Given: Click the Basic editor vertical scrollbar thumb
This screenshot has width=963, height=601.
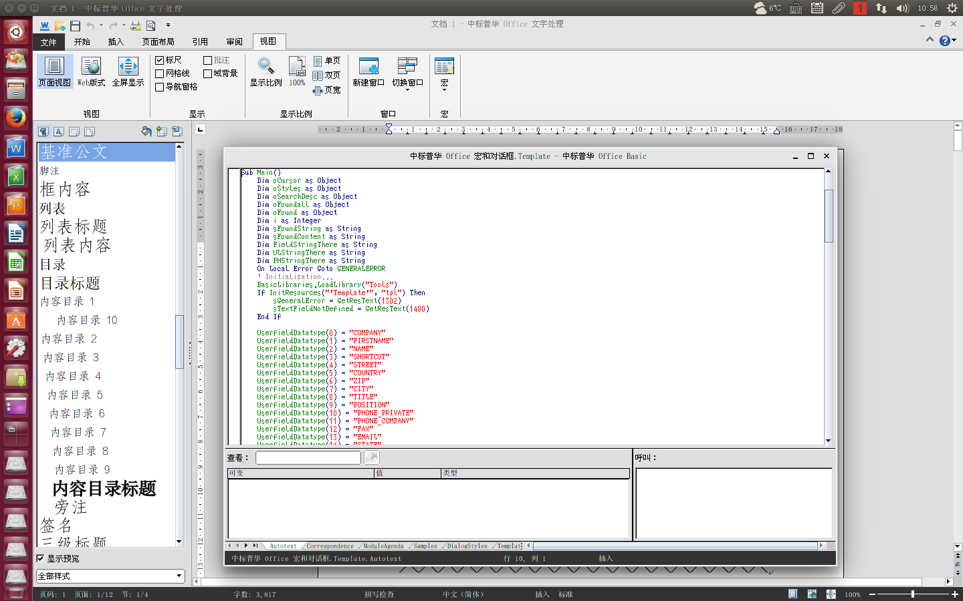Looking at the screenshot, I should 829,216.
